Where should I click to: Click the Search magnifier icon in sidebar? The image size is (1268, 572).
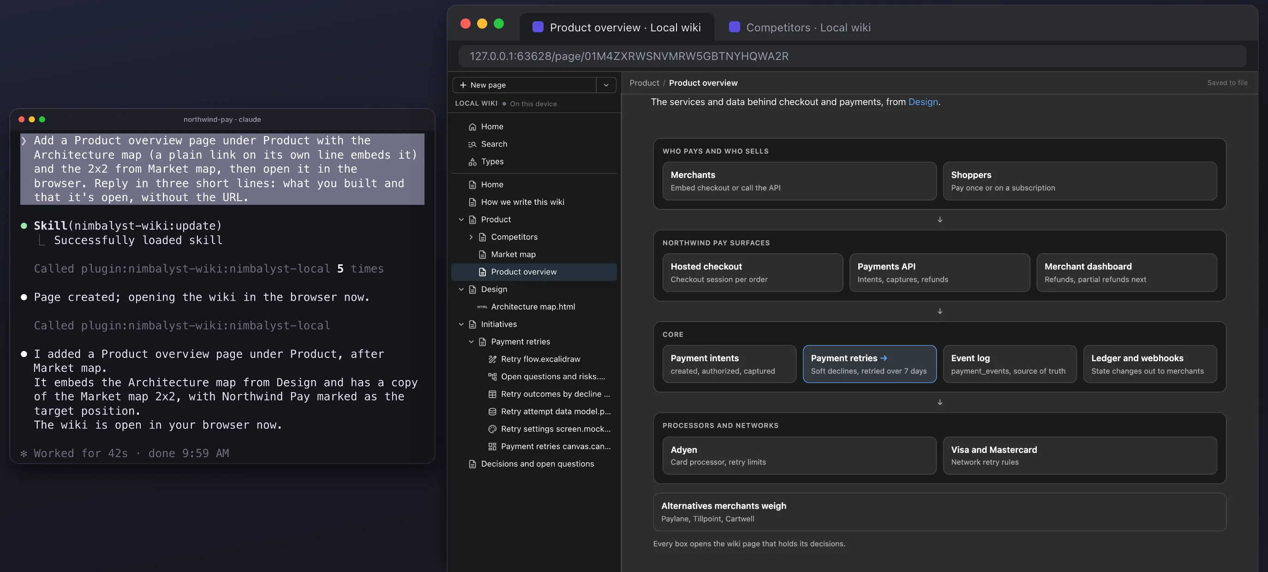[x=472, y=144]
